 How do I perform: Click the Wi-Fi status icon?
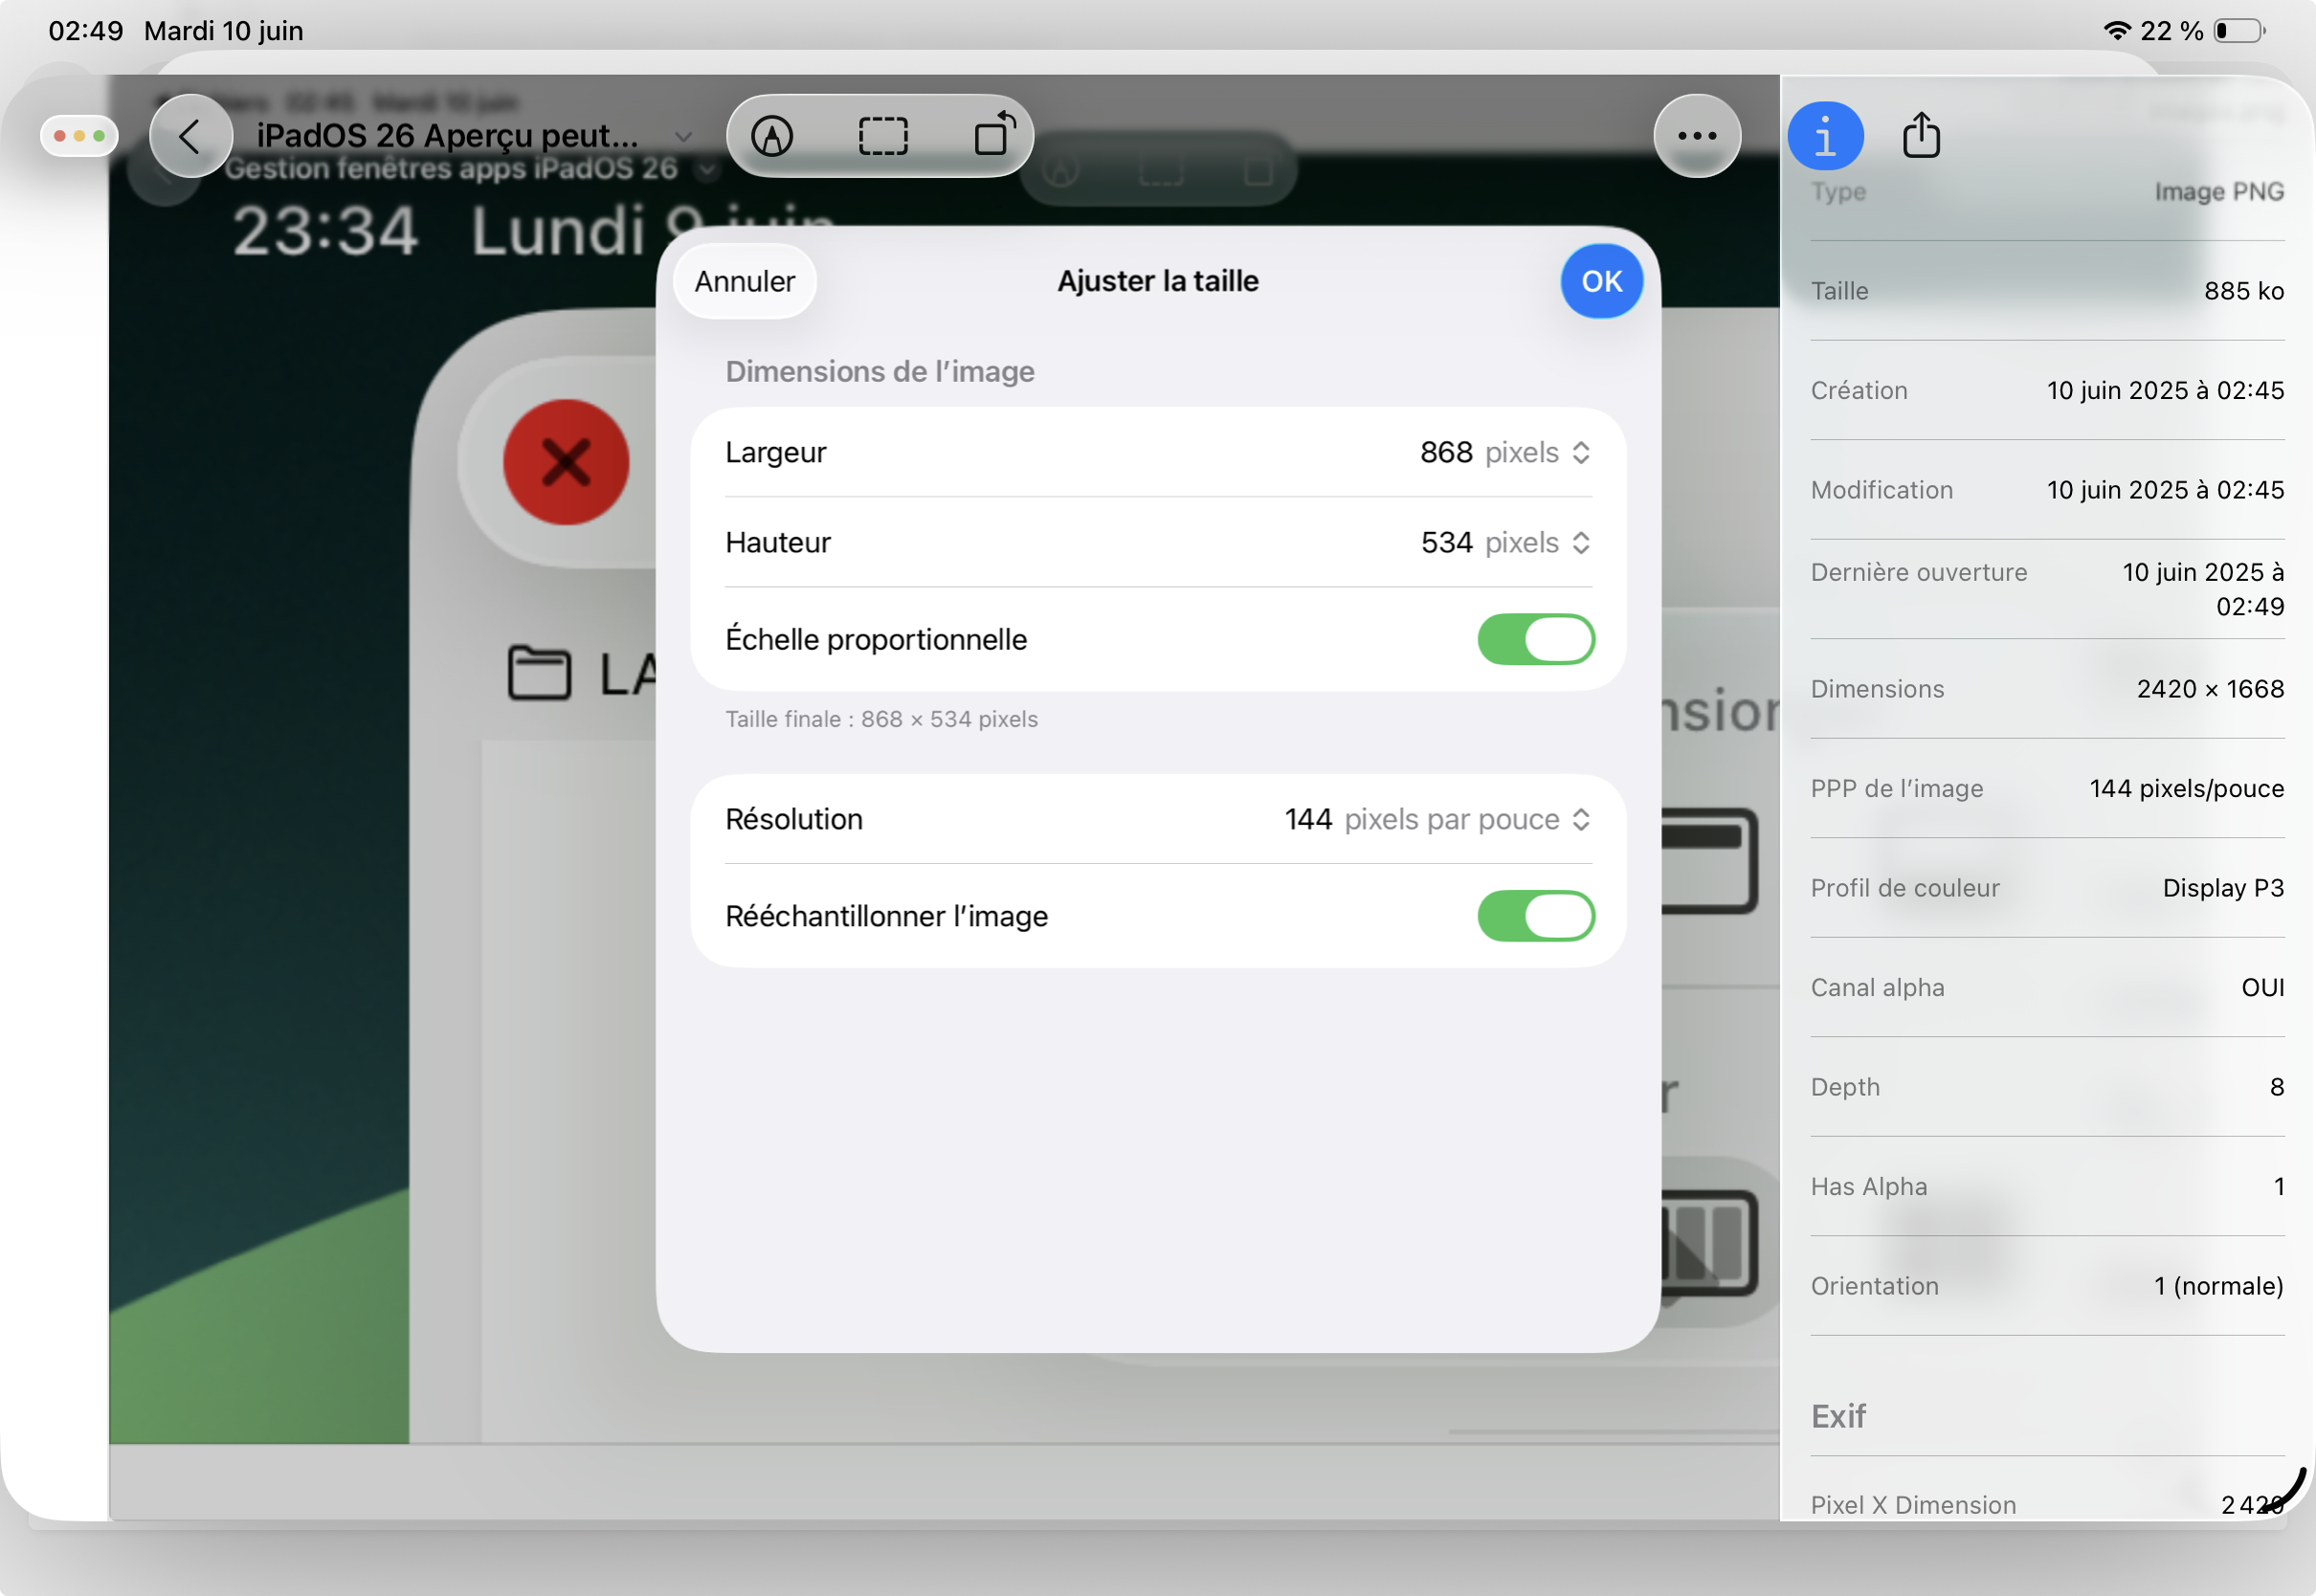[2116, 31]
